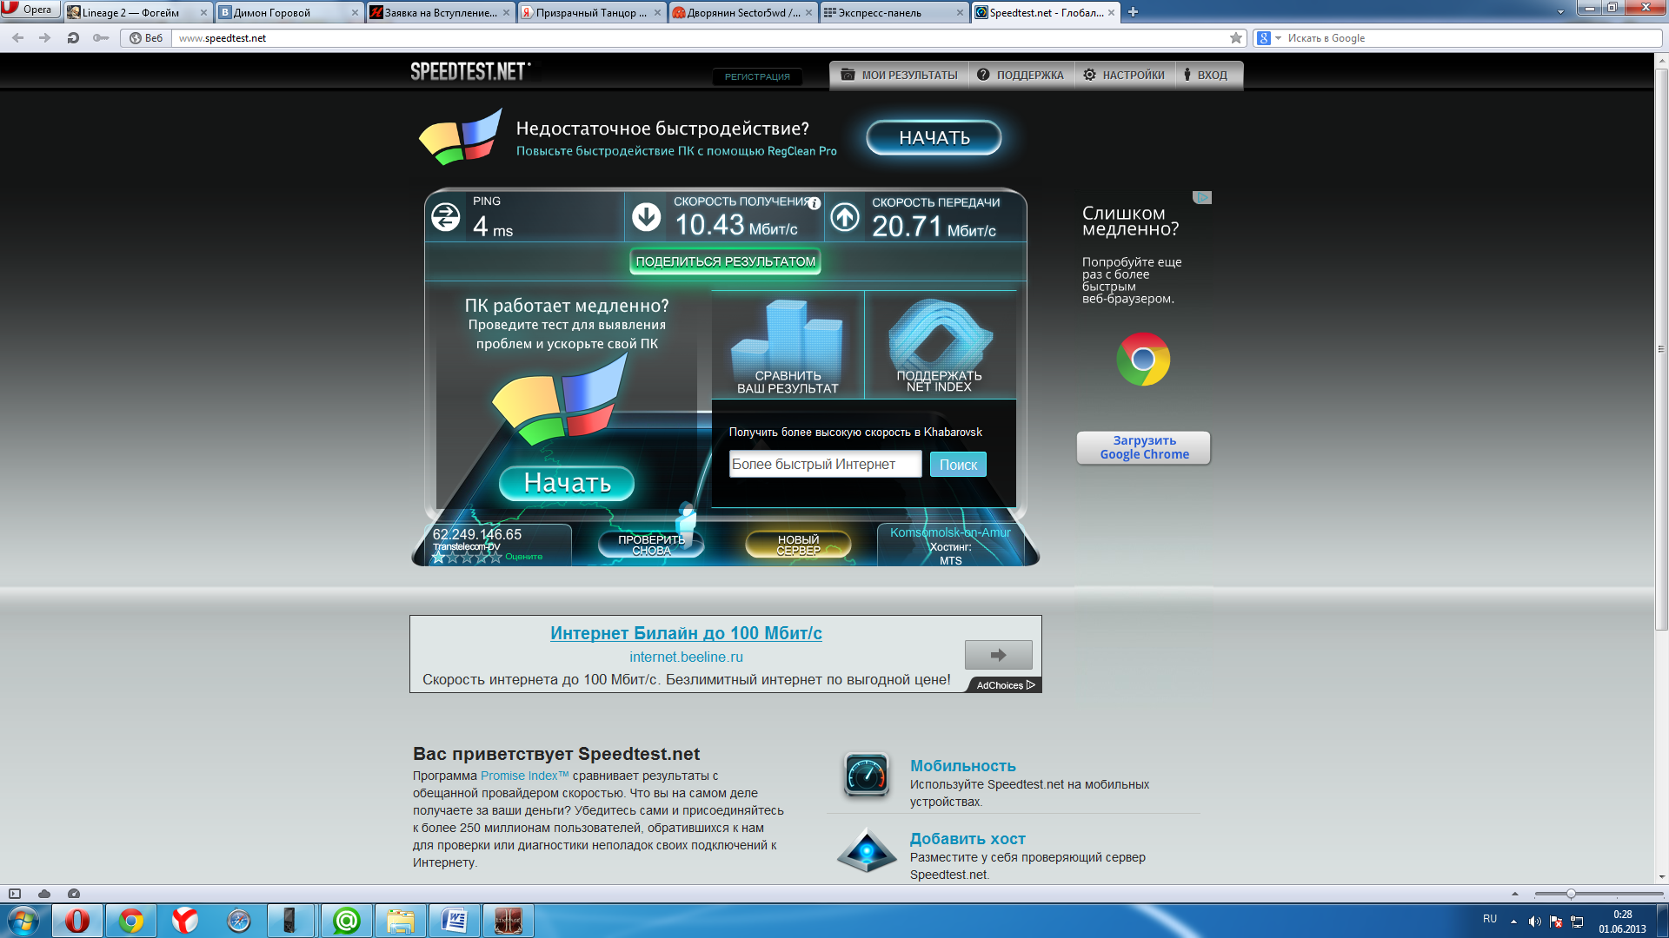Open ПОДДЕРЖКА menu item

1021,76
